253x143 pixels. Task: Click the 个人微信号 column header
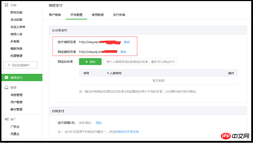[114, 73]
